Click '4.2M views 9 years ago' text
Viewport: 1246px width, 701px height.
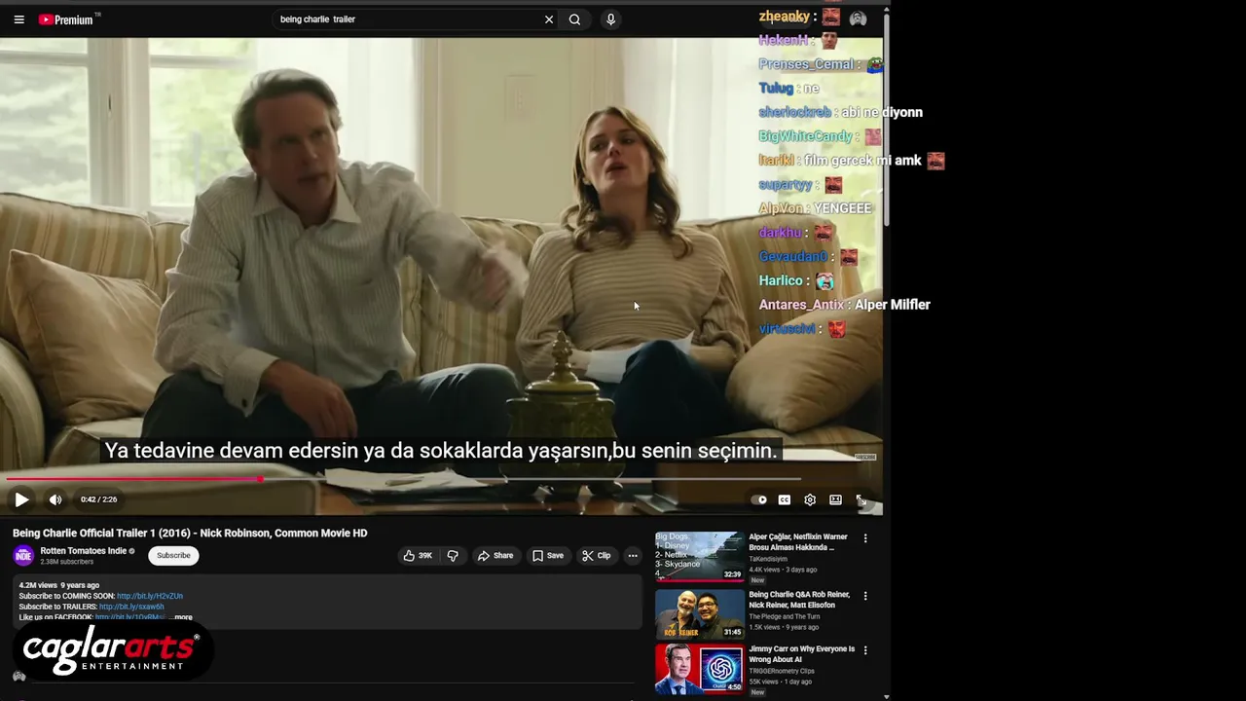click(x=58, y=585)
